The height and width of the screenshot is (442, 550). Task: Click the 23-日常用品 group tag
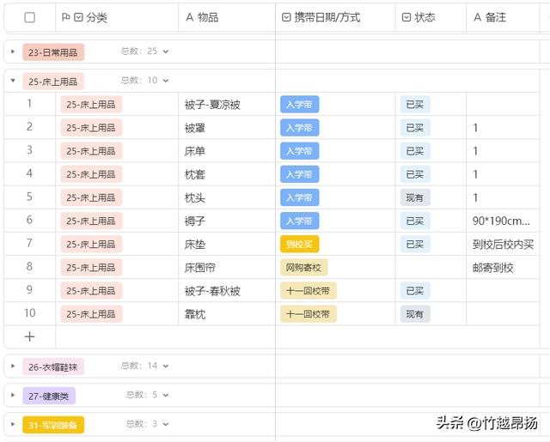pyautogui.click(x=53, y=52)
